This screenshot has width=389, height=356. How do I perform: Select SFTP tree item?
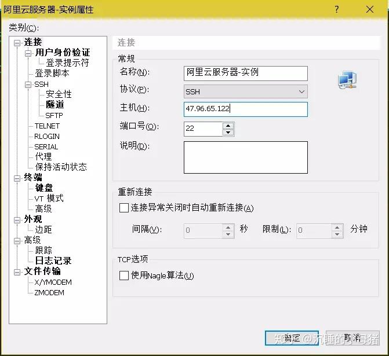[x=54, y=115]
